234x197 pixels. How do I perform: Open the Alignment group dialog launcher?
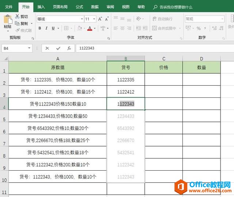tap(181, 38)
